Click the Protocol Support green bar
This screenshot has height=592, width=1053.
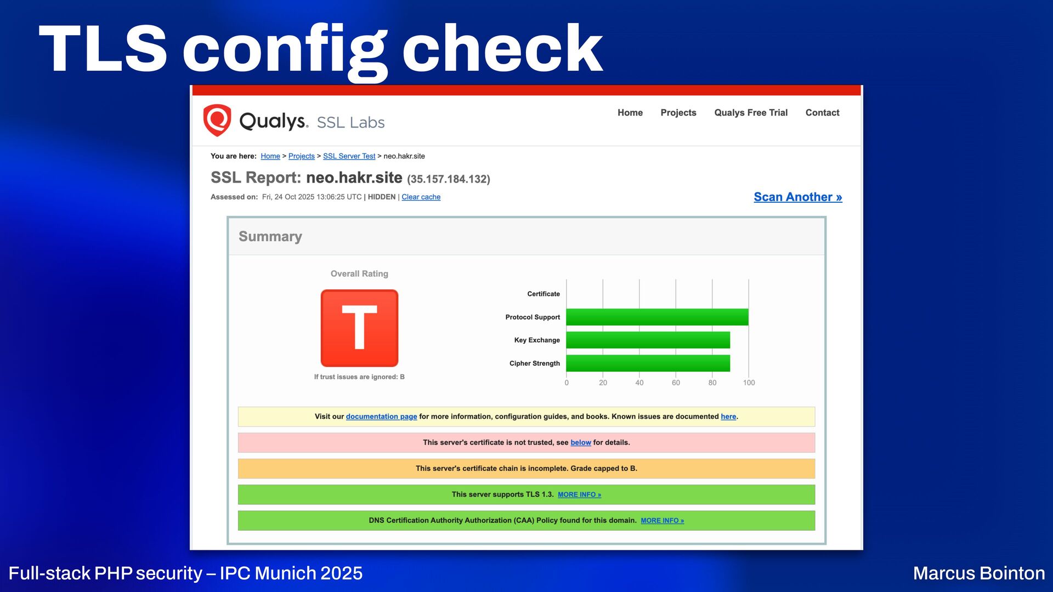pyautogui.click(x=656, y=317)
